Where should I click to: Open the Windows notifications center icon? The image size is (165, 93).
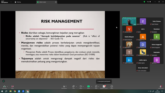coord(162,91)
